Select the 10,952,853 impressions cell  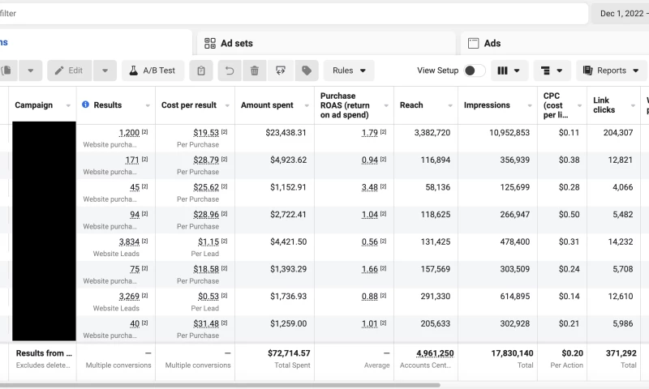509,133
